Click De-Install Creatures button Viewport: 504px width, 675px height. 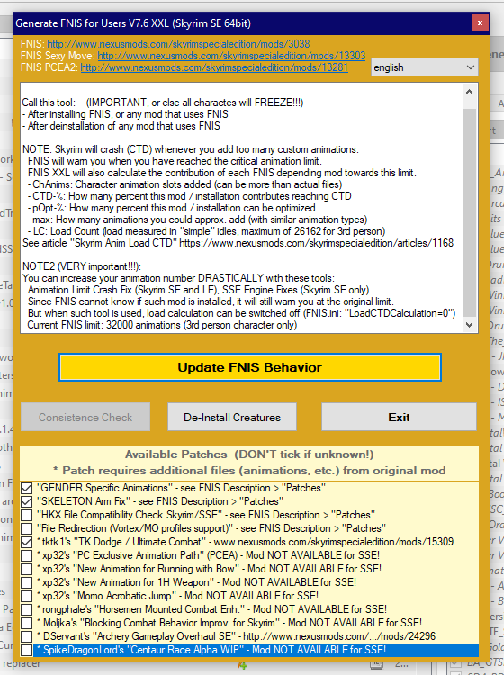tap(232, 417)
